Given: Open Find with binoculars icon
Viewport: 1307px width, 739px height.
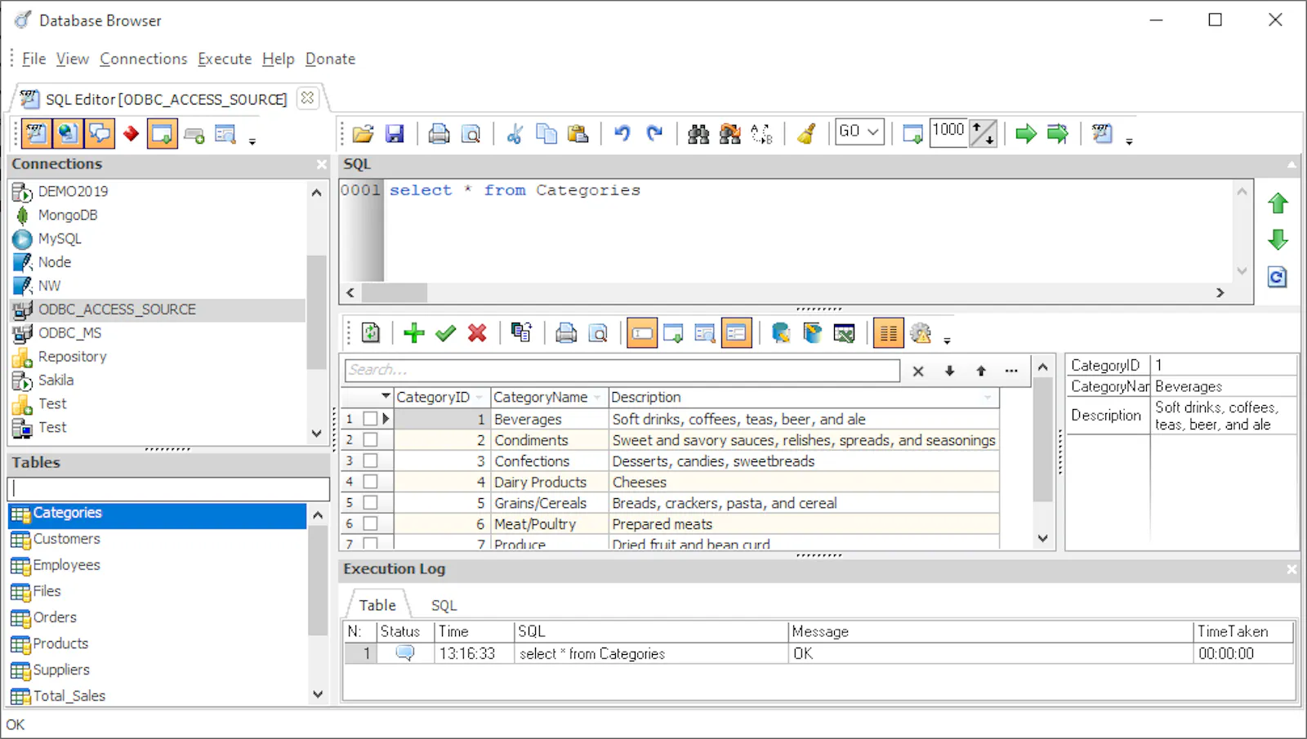Looking at the screenshot, I should click(x=698, y=133).
